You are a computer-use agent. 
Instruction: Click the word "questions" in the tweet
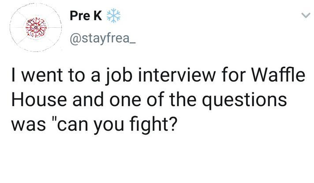tap(245, 99)
